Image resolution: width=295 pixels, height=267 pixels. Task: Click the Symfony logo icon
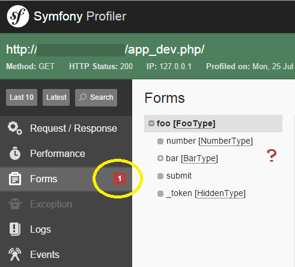[x=18, y=16]
